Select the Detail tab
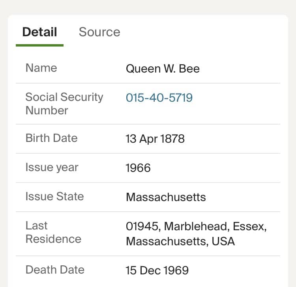The height and width of the screenshot is (287, 296). click(39, 32)
